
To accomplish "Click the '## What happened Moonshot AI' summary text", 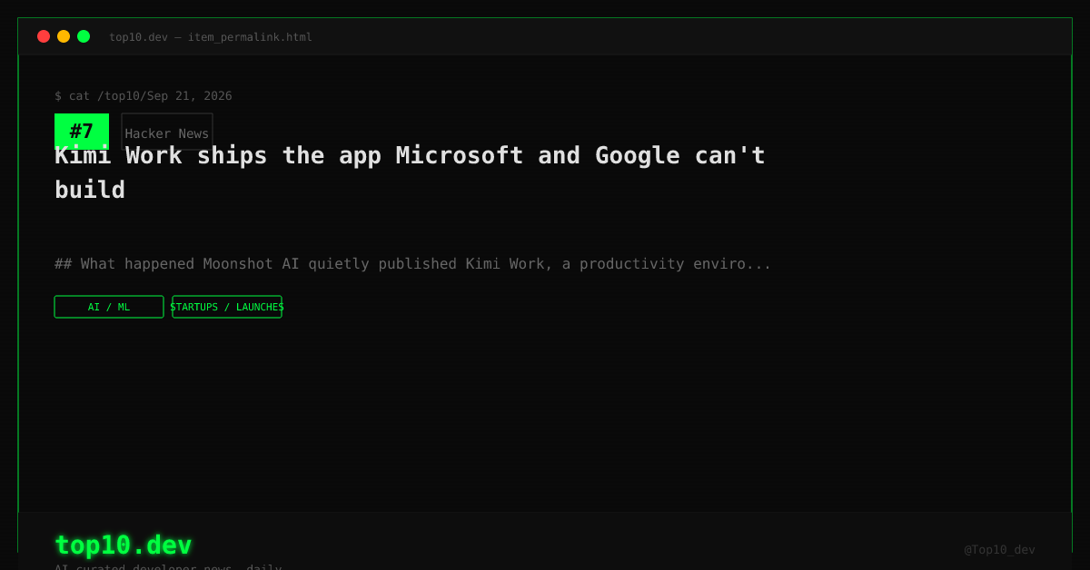I will pos(413,263).
